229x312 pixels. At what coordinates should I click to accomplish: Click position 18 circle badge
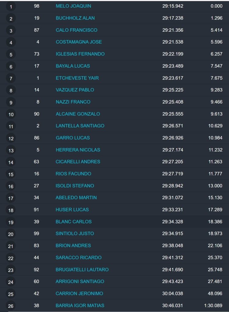pyautogui.click(x=11, y=210)
